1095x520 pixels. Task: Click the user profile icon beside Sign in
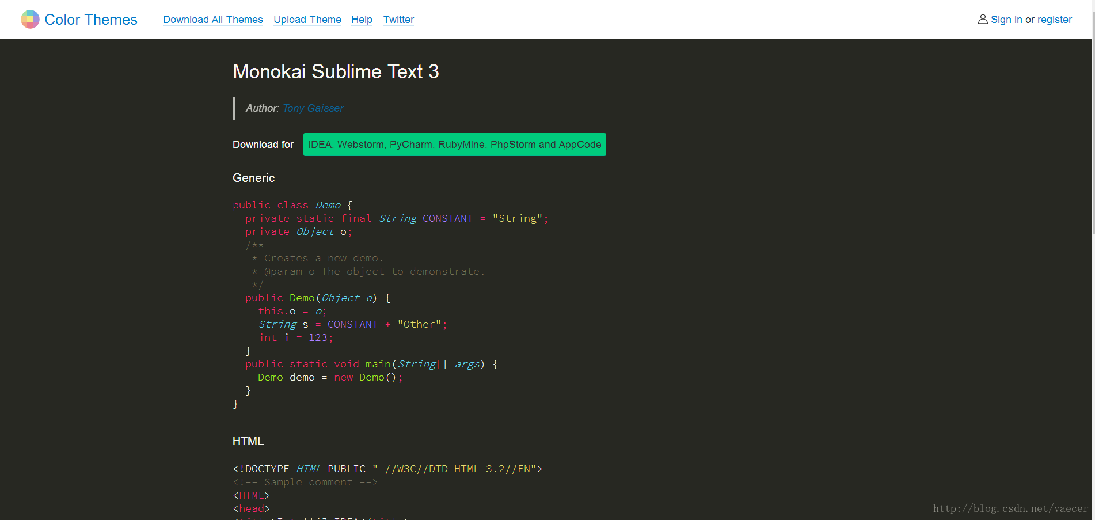point(983,20)
